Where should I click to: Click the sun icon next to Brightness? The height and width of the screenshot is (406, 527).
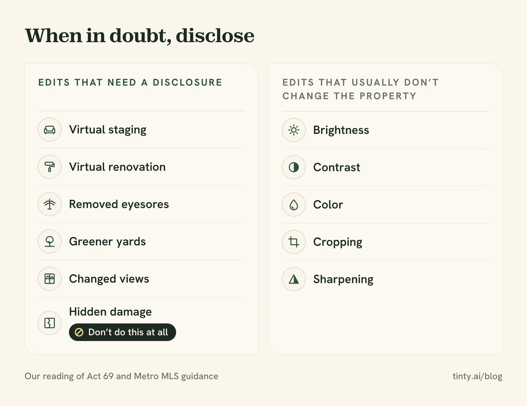click(x=294, y=130)
